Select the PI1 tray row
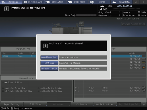 pyautogui.click(x=110, y=88)
